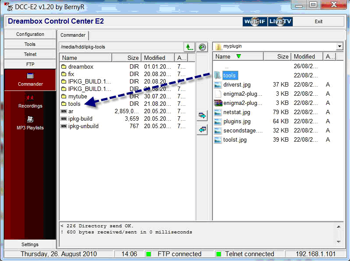
Task: Click the transfer-to-right arrow icon
Action: point(202,116)
